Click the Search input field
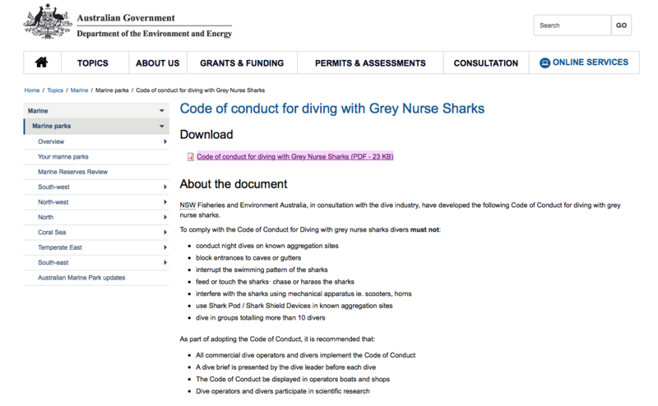This screenshot has height=406, width=658. (x=571, y=25)
